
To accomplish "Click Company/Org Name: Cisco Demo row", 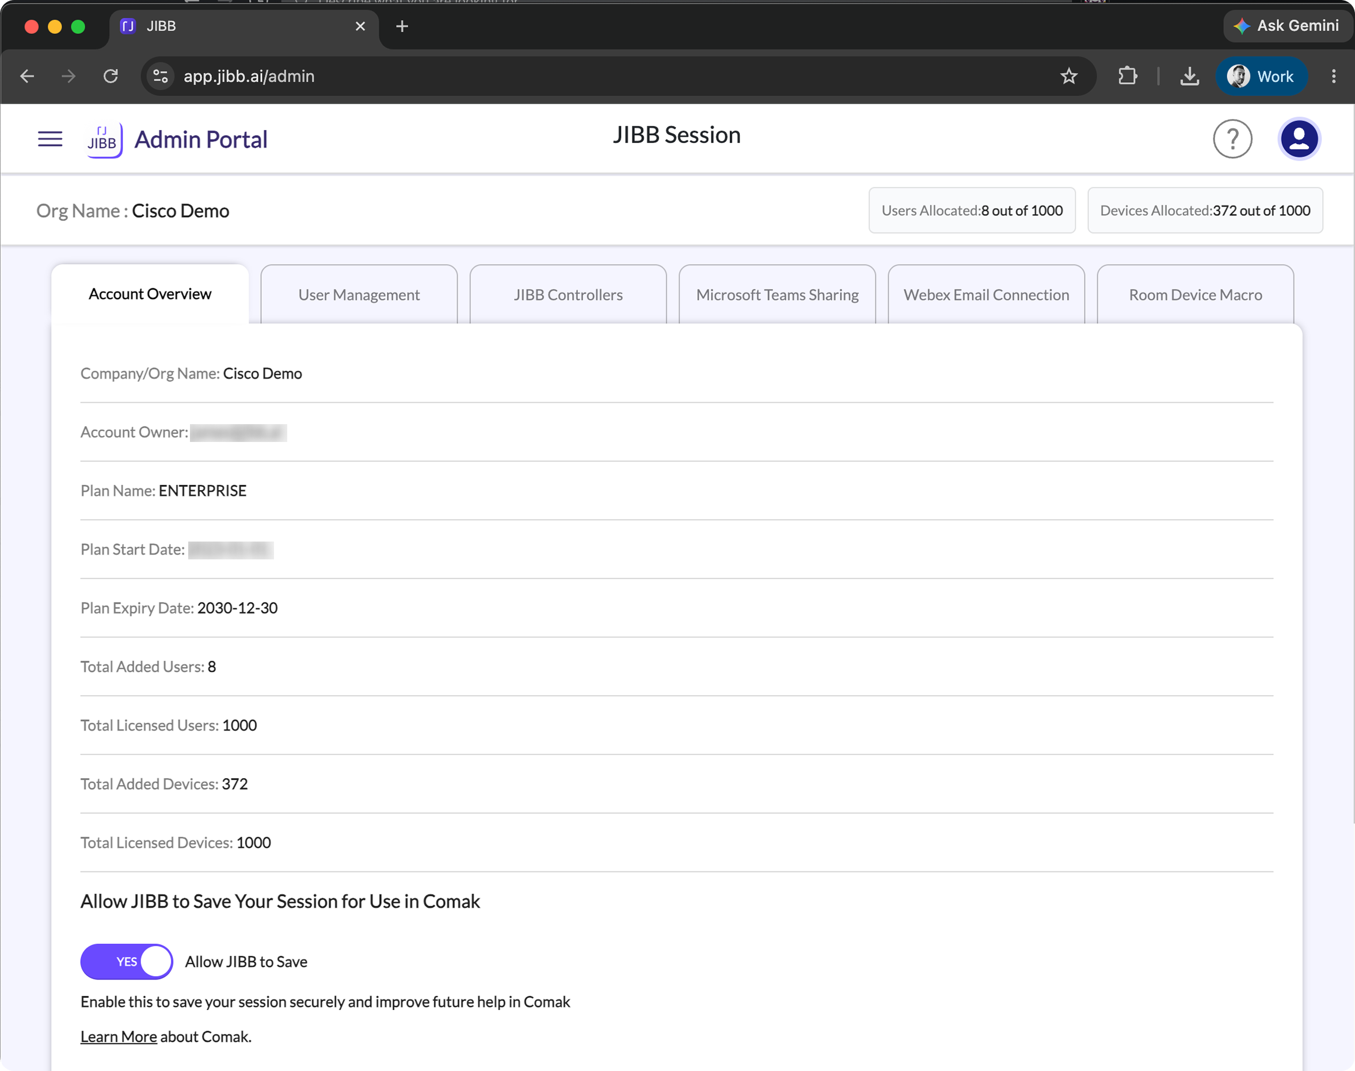I will (676, 373).
